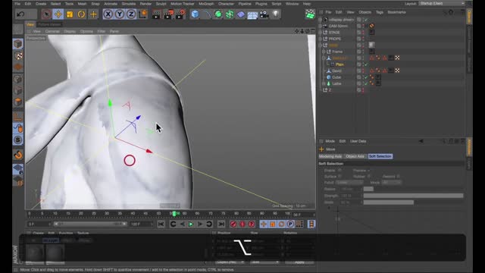Screen dimensions: 485x273
Task: Collapse the David object hierarchy
Action: pyautogui.click(x=324, y=58)
